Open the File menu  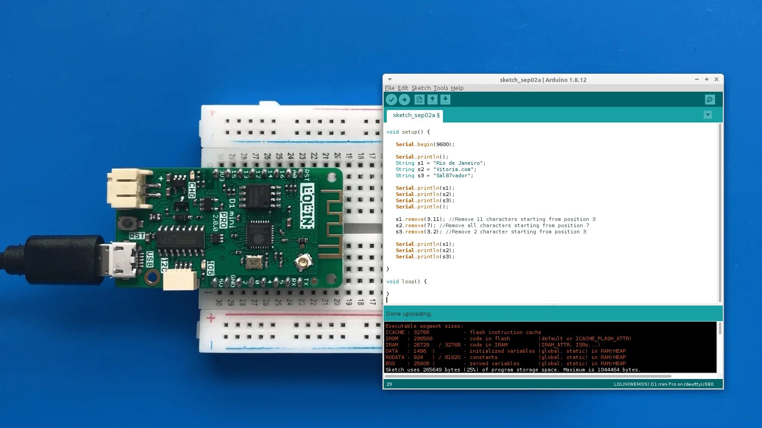point(389,88)
